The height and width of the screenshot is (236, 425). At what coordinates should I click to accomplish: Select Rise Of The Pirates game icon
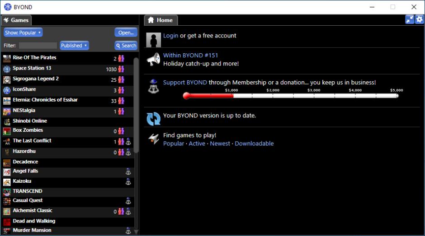pyautogui.click(x=7, y=59)
